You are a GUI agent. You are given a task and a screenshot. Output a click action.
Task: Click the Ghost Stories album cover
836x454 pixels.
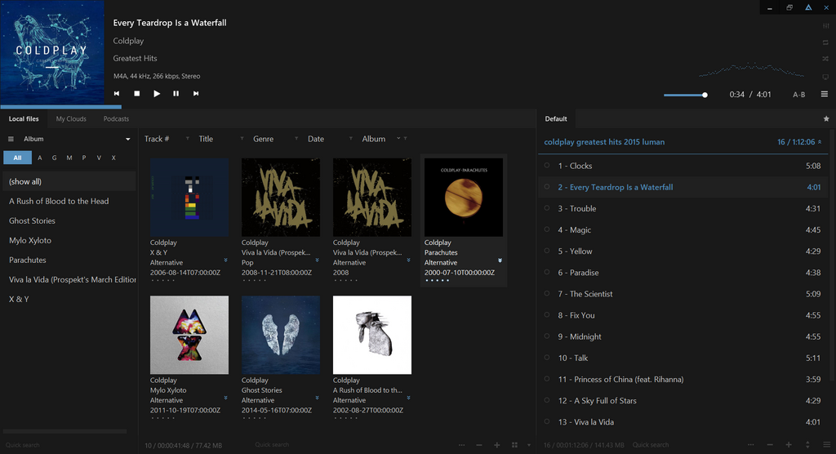tap(281, 335)
